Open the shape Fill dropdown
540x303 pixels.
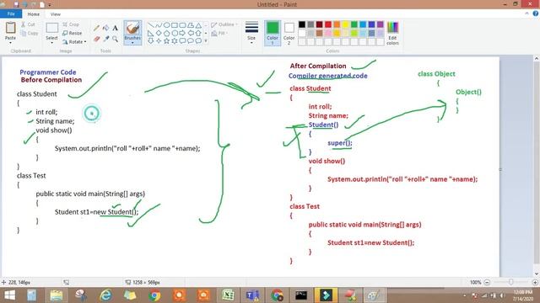pyautogui.click(x=219, y=34)
